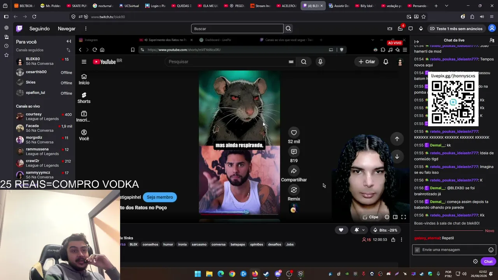Open the cesarthb00 offline channel

click(x=44, y=72)
